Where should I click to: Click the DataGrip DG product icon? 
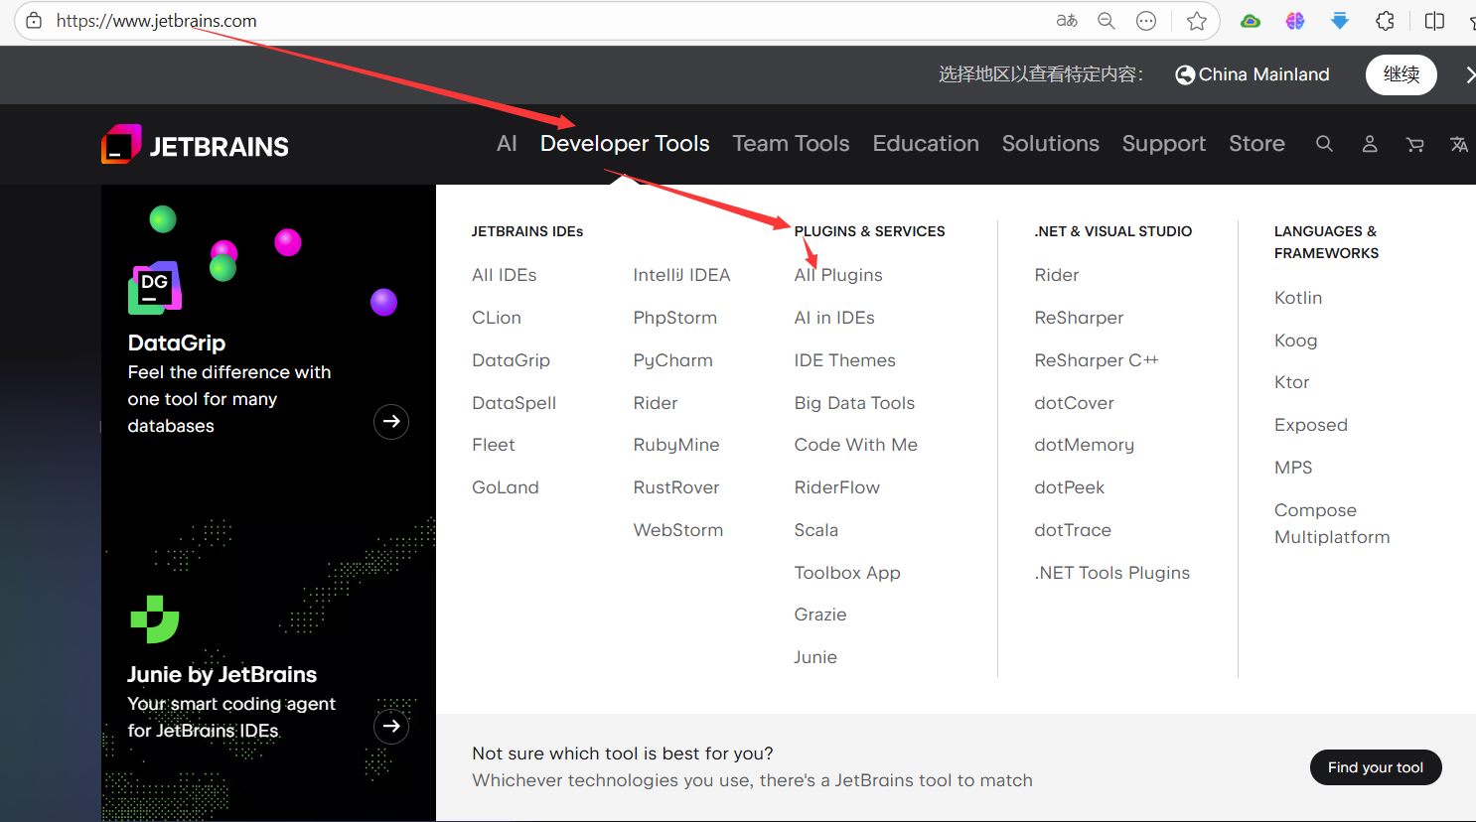[x=155, y=287]
